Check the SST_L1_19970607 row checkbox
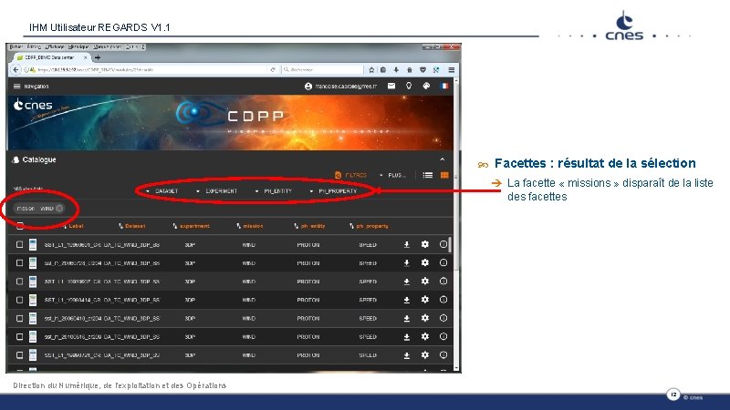 19,282
